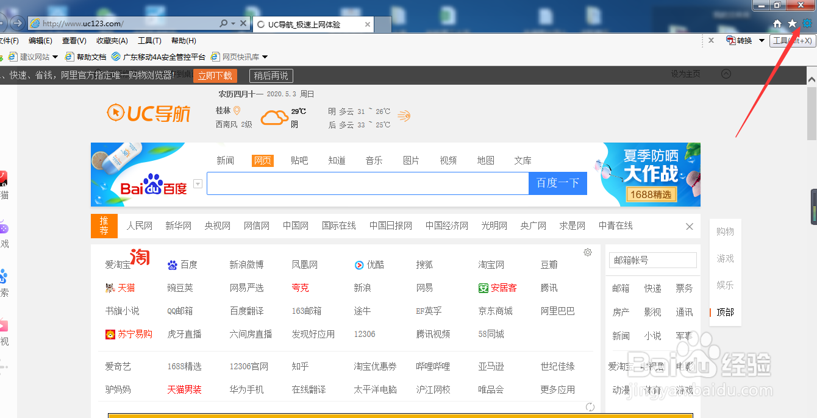Open the 帮助文档 favorites link
This screenshot has width=817, height=418.
coord(86,57)
